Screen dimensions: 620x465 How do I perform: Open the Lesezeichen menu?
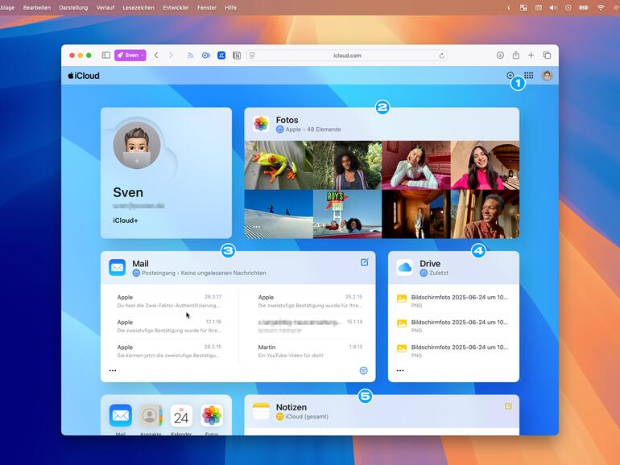point(138,7)
